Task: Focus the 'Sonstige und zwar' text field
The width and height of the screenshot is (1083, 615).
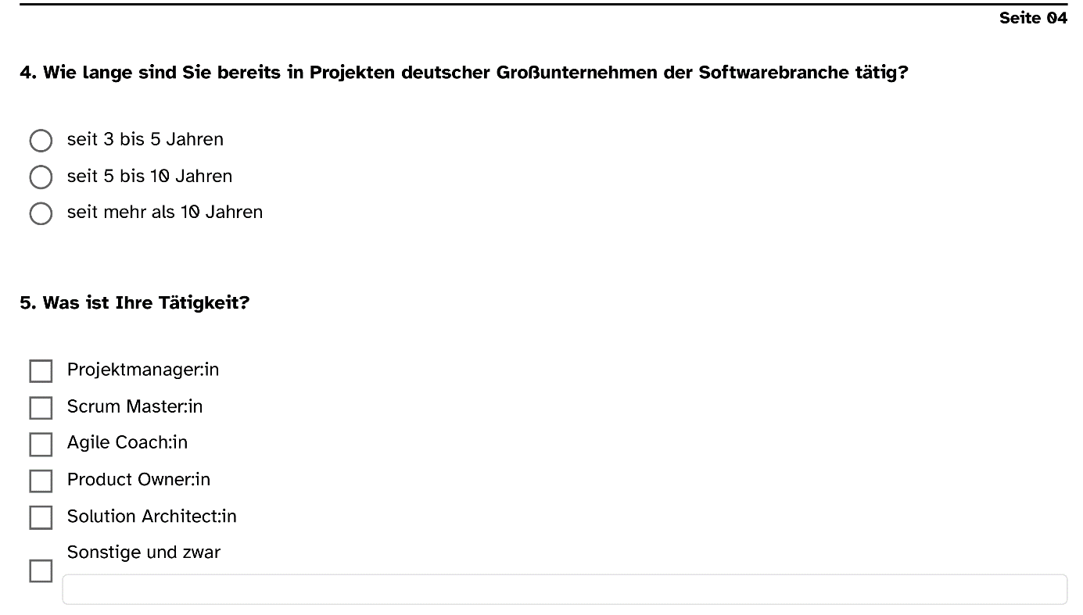Action: point(565,589)
